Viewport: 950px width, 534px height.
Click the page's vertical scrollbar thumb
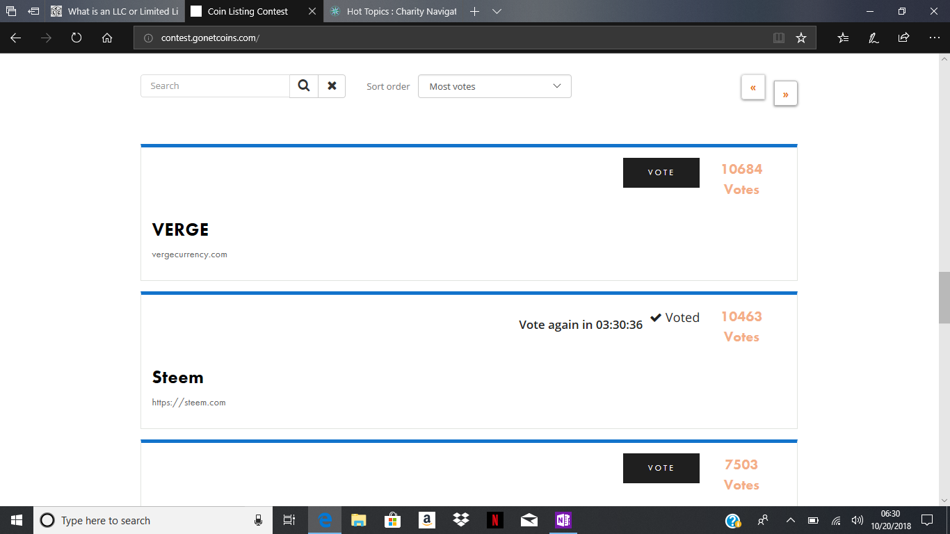944,298
